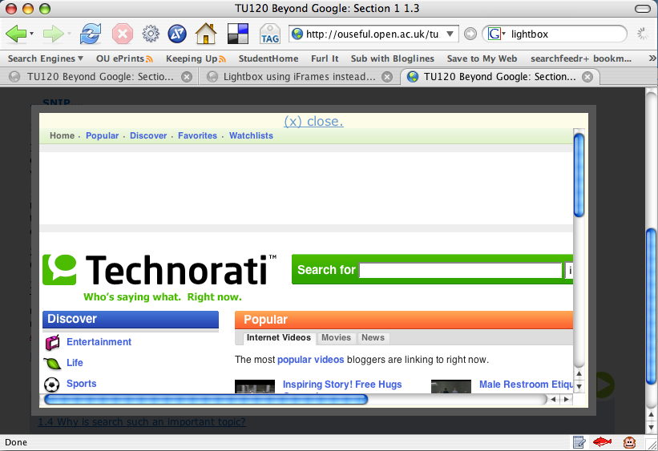Expand the Search Engines bookmarks folder
This screenshot has width=658, height=451.
(x=46, y=58)
